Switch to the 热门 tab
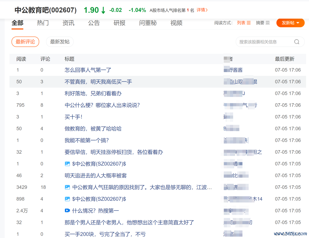 (x=43, y=23)
